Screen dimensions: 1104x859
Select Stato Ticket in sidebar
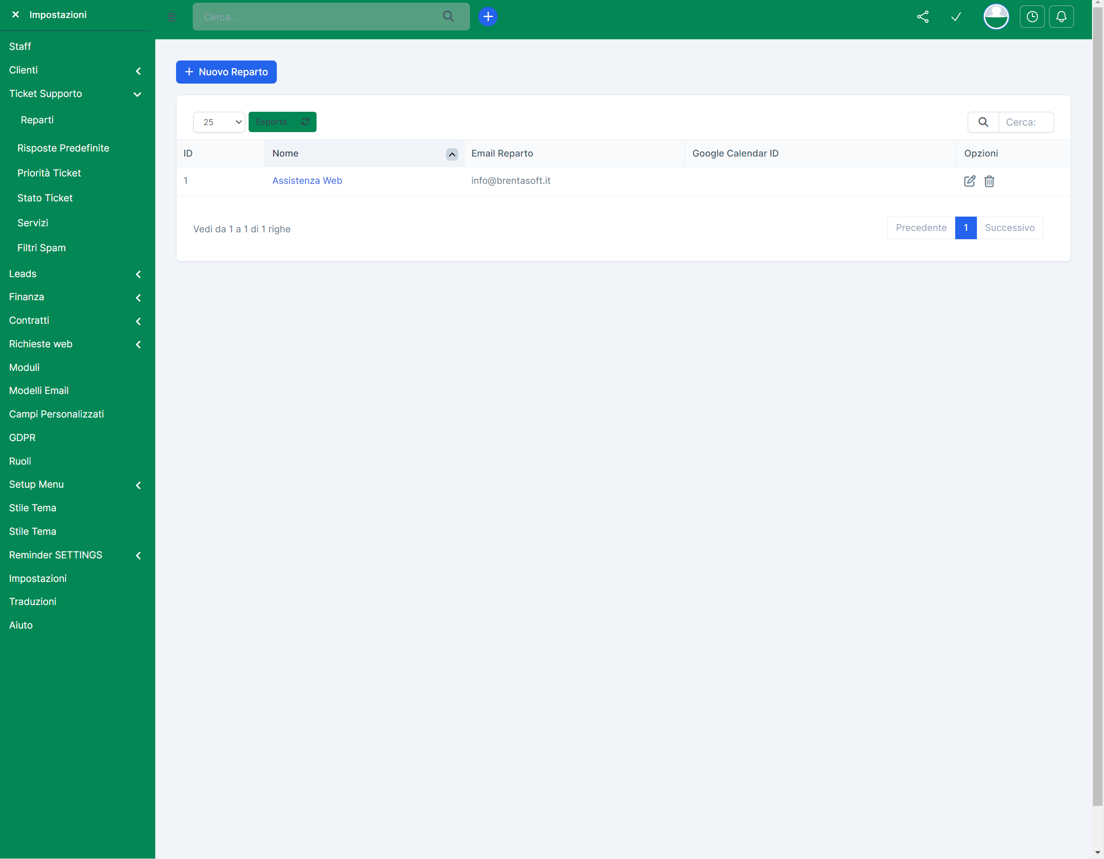point(45,198)
